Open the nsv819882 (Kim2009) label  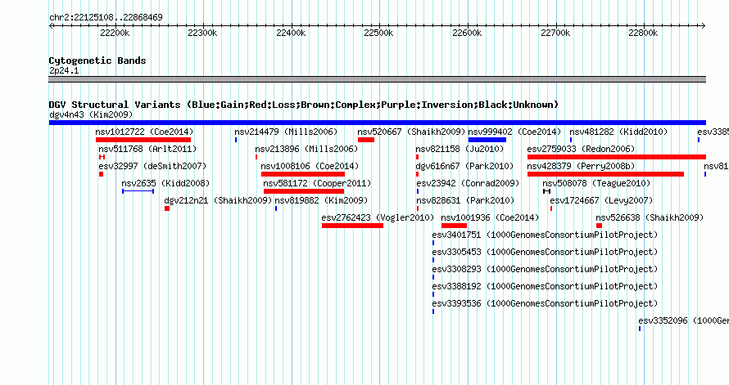[x=321, y=200]
